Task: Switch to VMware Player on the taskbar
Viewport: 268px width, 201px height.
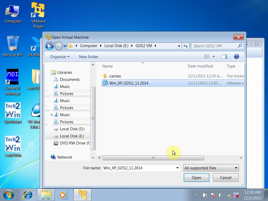Action: pos(82,195)
